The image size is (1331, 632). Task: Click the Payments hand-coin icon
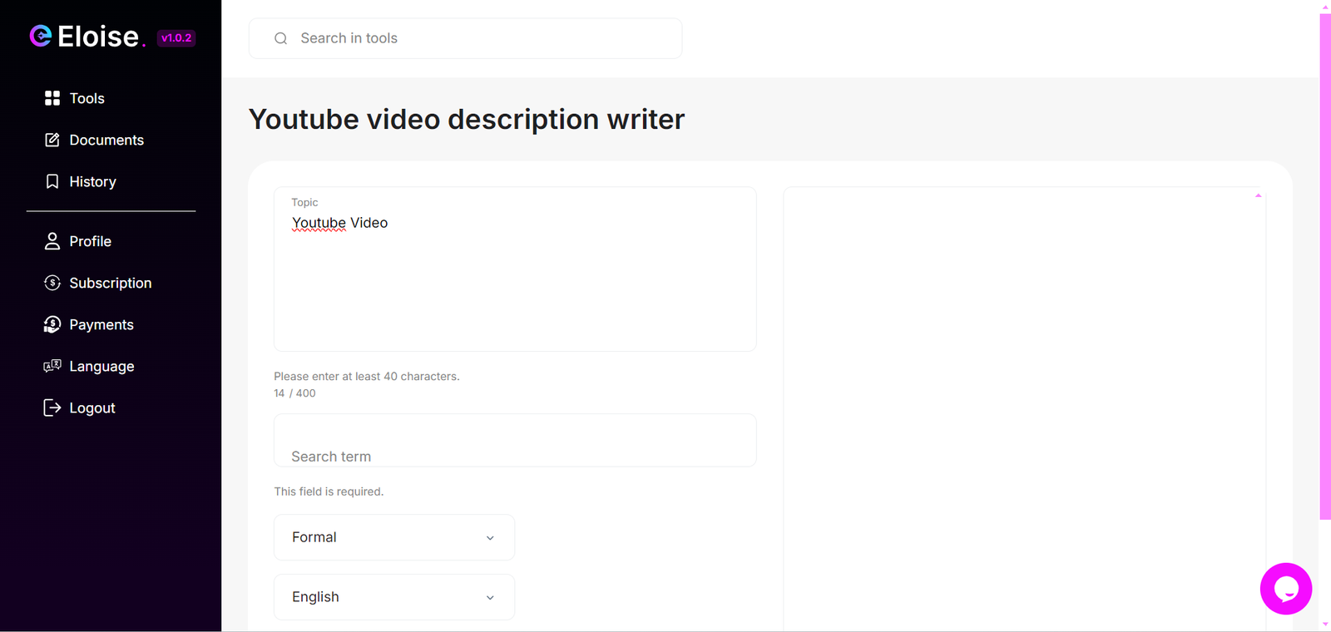[x=52, y=324]
